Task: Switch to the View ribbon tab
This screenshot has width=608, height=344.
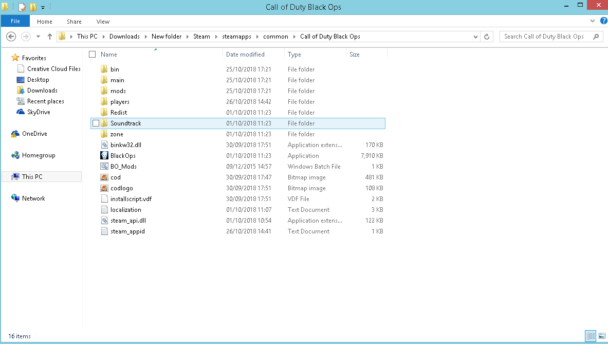Action: [103, 22]
